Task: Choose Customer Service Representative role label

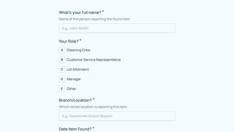Action: tap(94, 60)
